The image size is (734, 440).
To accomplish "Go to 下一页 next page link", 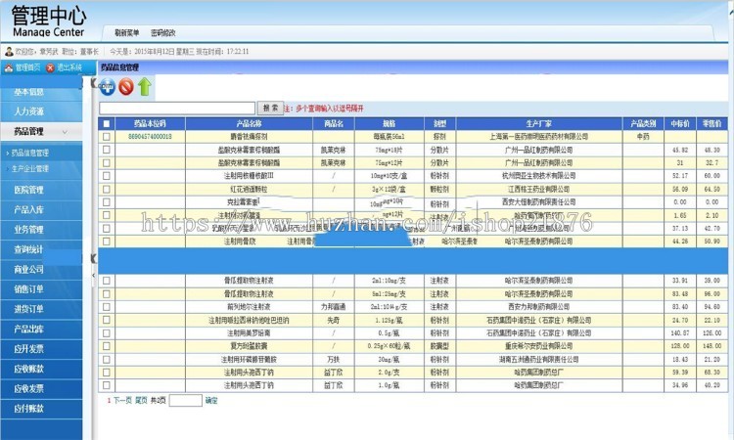I will click(x=121, y=400).
